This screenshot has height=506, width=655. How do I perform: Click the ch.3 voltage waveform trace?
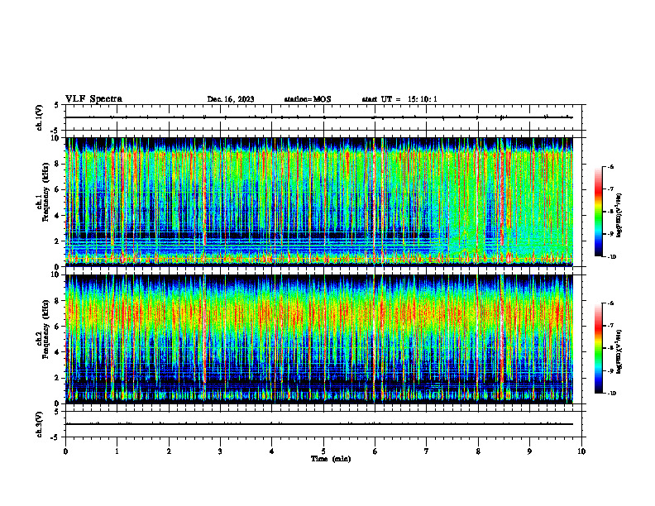319,424
